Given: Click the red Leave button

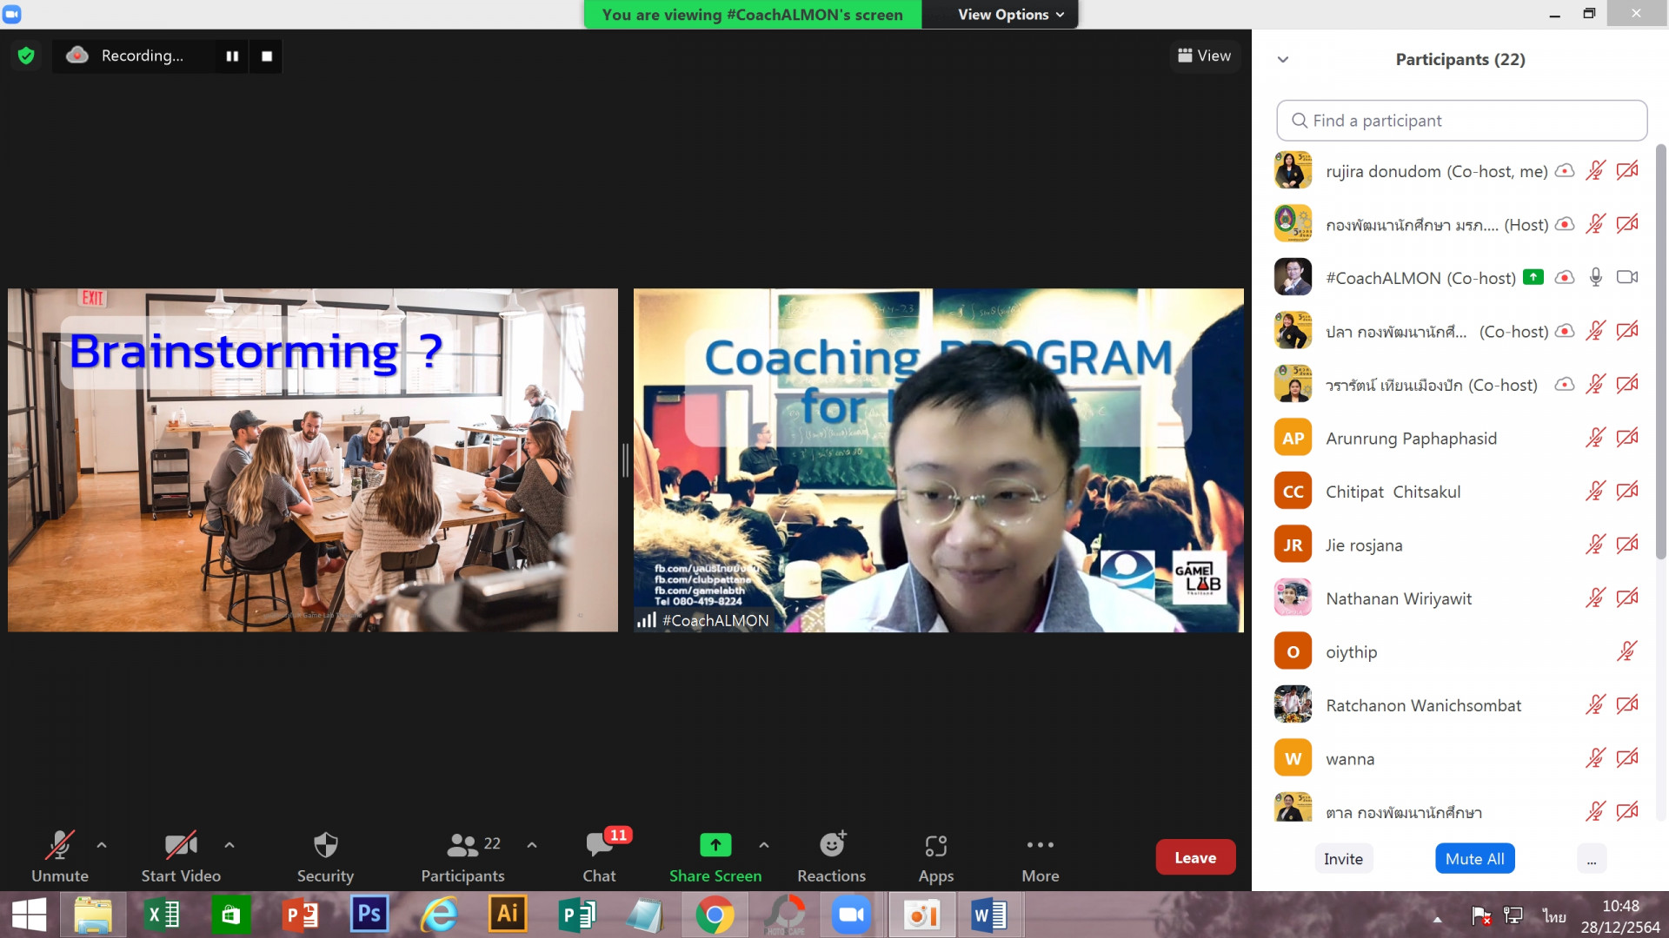Looking at the screenshot, I should point(1194,858).
